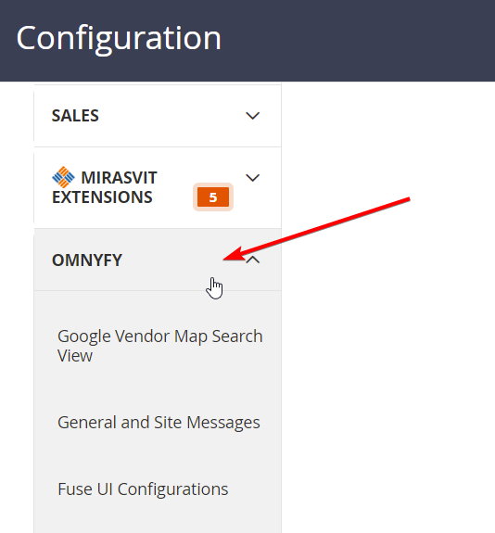Click the red annotation arrow head

click(x=233, y=256)
